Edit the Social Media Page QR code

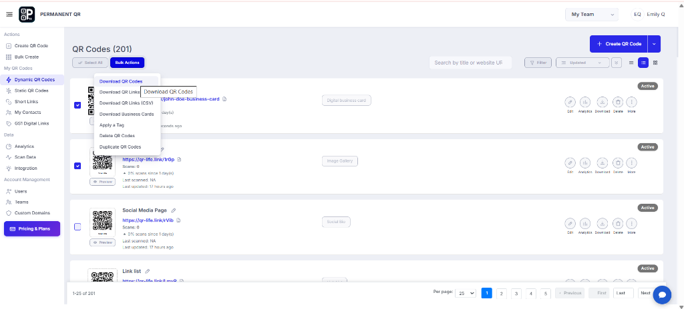570,223
